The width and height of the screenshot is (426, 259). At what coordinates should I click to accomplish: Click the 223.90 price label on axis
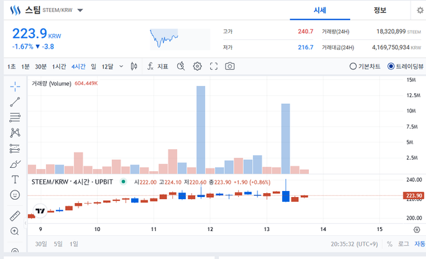pos(413,195)
